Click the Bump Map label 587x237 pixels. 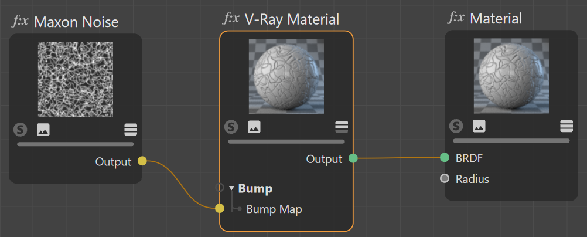[x=274, y=209]
